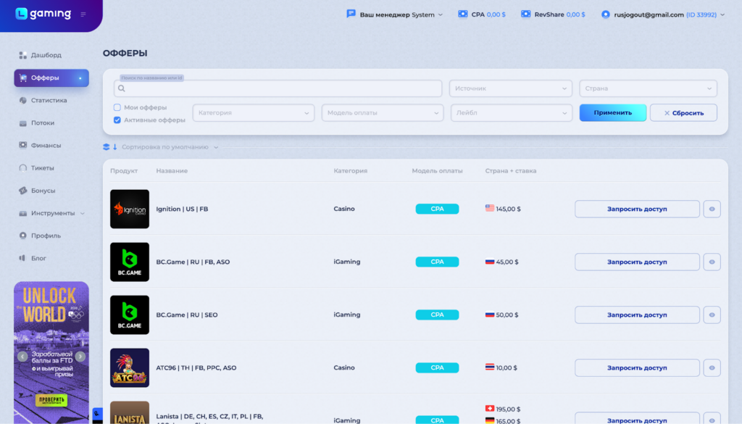Click Swiss flag next to 195,00 $
The width and height of the screenshot is (742, 424).
click(490, 408)
